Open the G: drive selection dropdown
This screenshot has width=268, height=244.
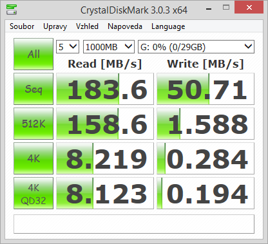pos(196,46)
